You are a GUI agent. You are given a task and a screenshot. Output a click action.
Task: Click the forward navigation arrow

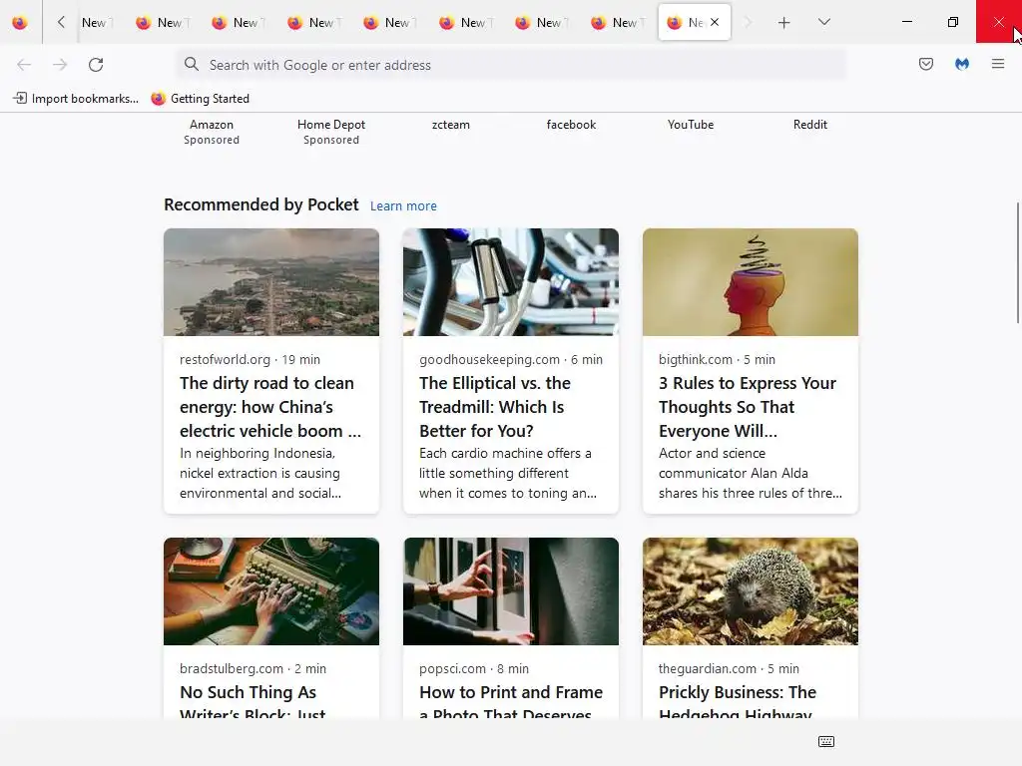(60, 65)
